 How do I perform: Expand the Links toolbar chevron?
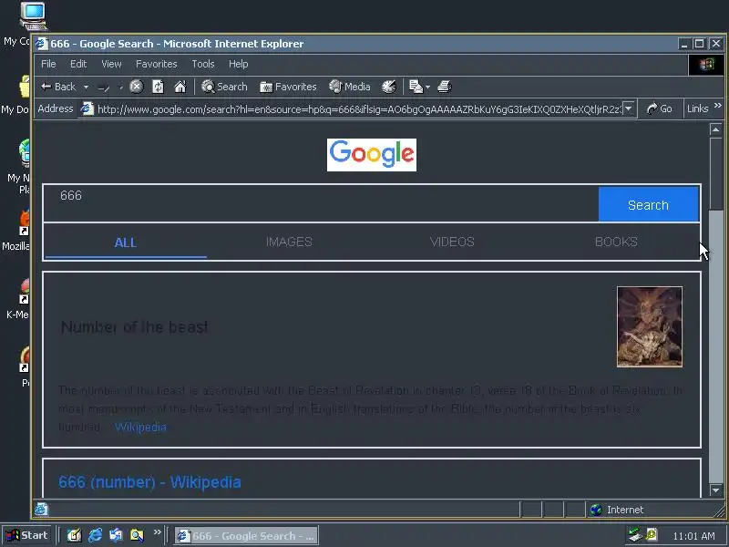click(718, 106)
